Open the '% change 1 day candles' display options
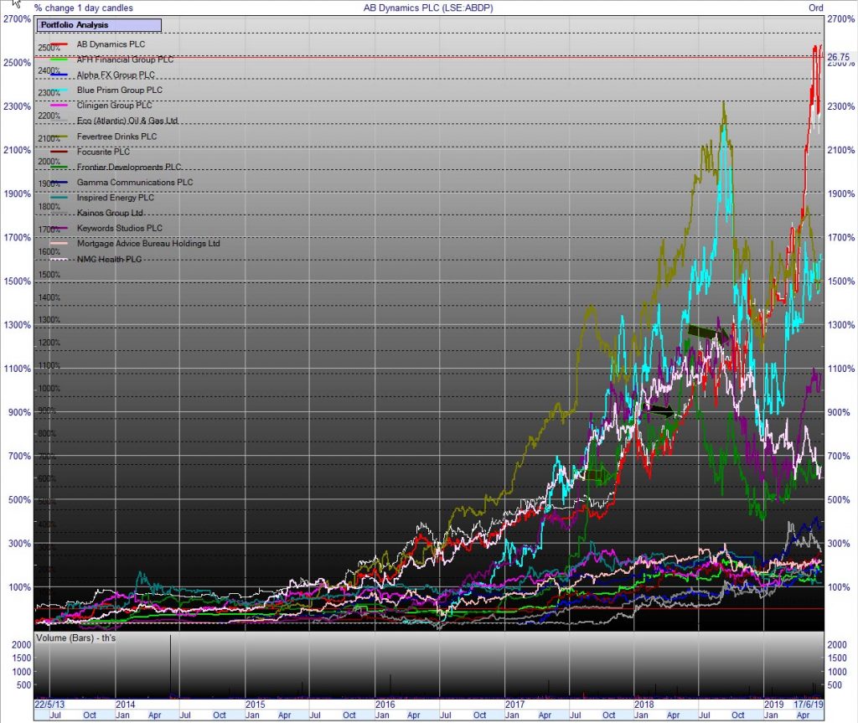 click(x=84, y=8)
